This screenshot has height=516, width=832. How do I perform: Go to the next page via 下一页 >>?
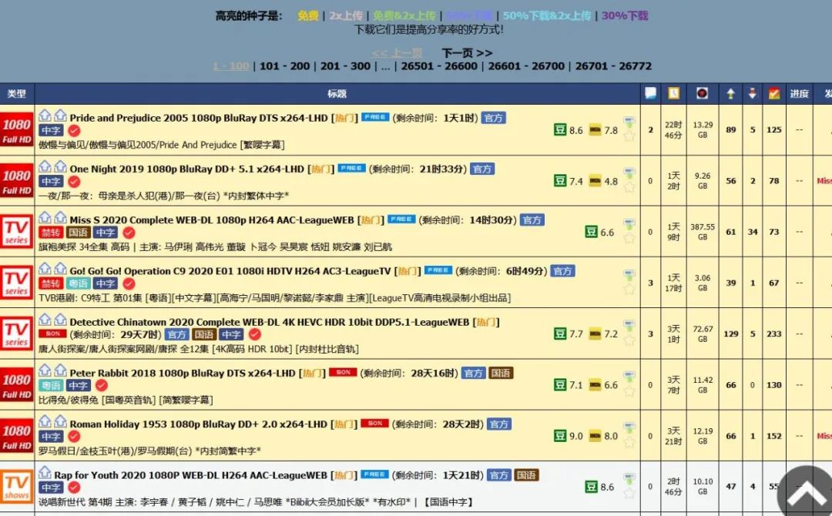[467, 53]
